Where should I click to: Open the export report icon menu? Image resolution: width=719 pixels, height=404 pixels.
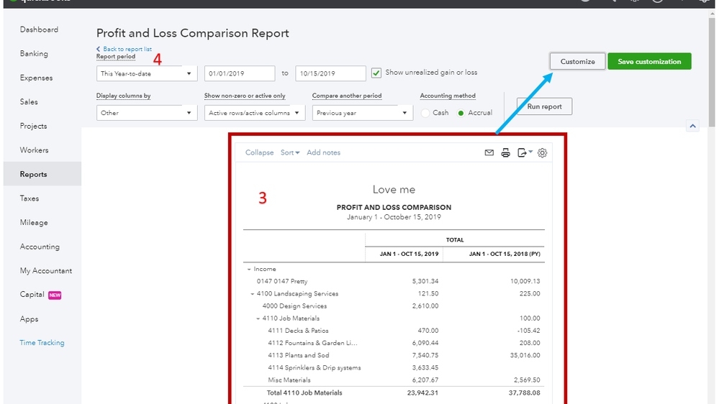pyautogui.click(x=524, y=152)
